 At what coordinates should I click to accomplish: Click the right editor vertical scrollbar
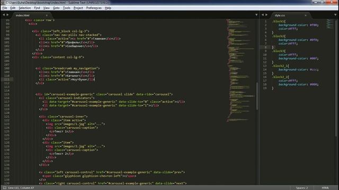tap(336, 78)
